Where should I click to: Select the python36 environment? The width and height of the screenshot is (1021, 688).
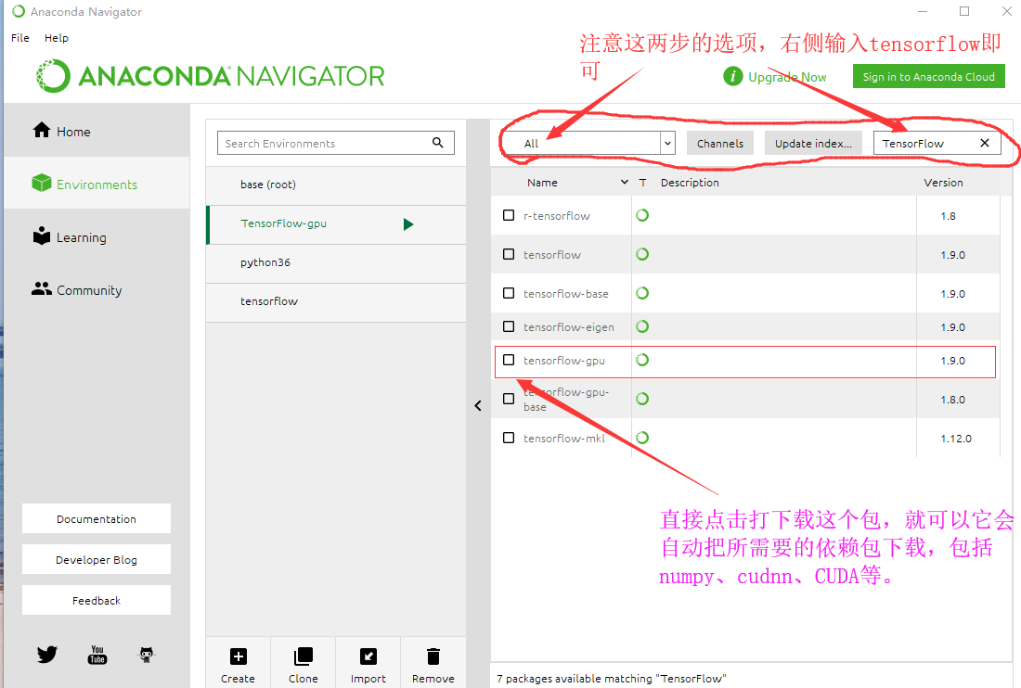click(336, 262)
